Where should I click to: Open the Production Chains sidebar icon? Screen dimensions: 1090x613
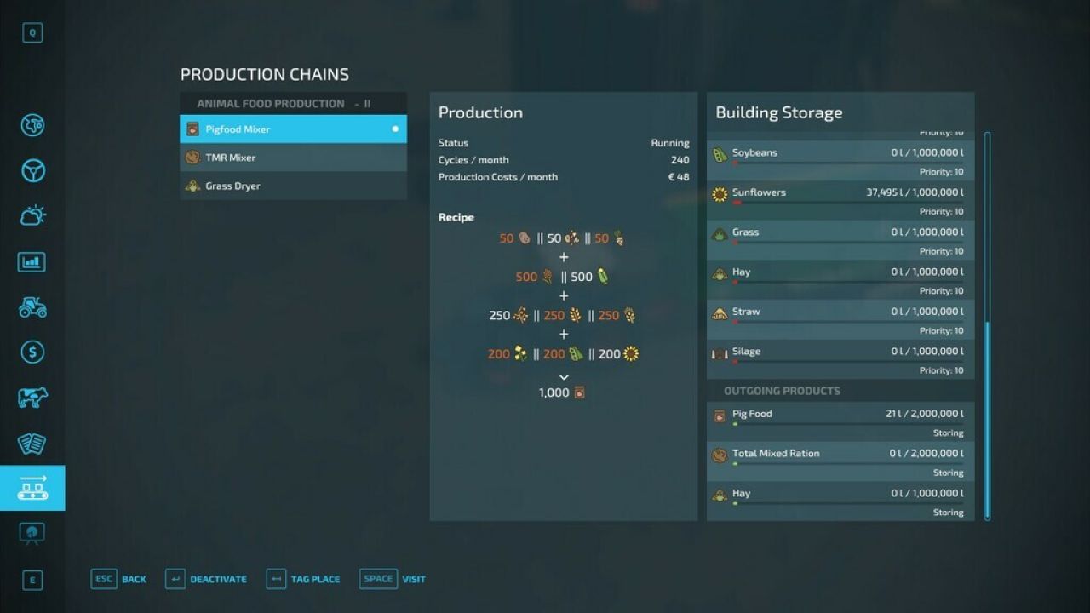(x=32, y=488)
